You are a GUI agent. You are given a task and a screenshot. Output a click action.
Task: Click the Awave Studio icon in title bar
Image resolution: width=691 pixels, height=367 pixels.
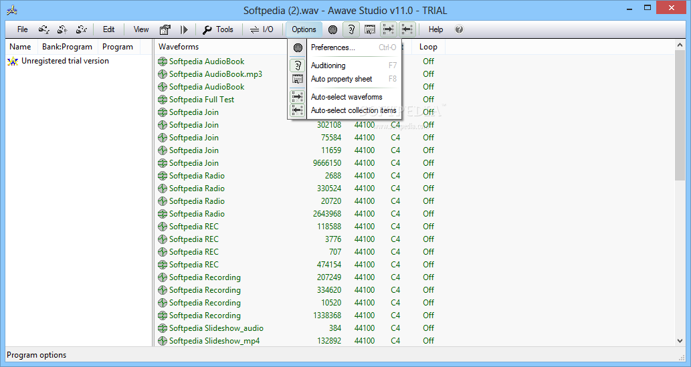click(x=12, y=10)
